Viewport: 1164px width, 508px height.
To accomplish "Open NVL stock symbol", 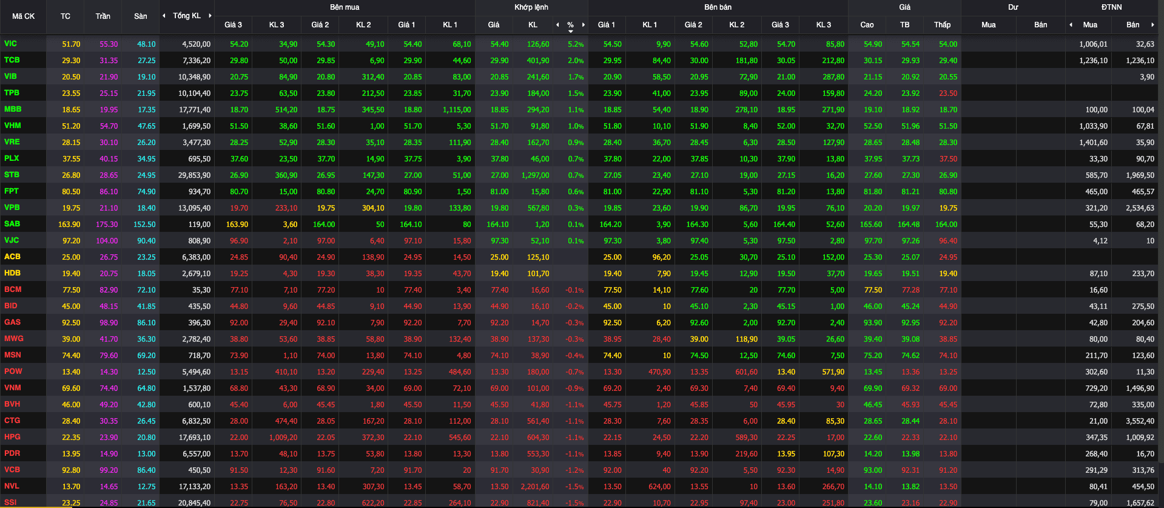I will click(x=12, y=486).
